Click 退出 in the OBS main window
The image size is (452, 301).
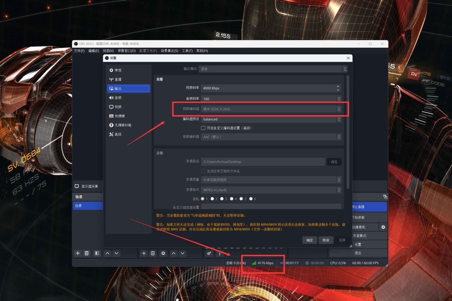358,253
